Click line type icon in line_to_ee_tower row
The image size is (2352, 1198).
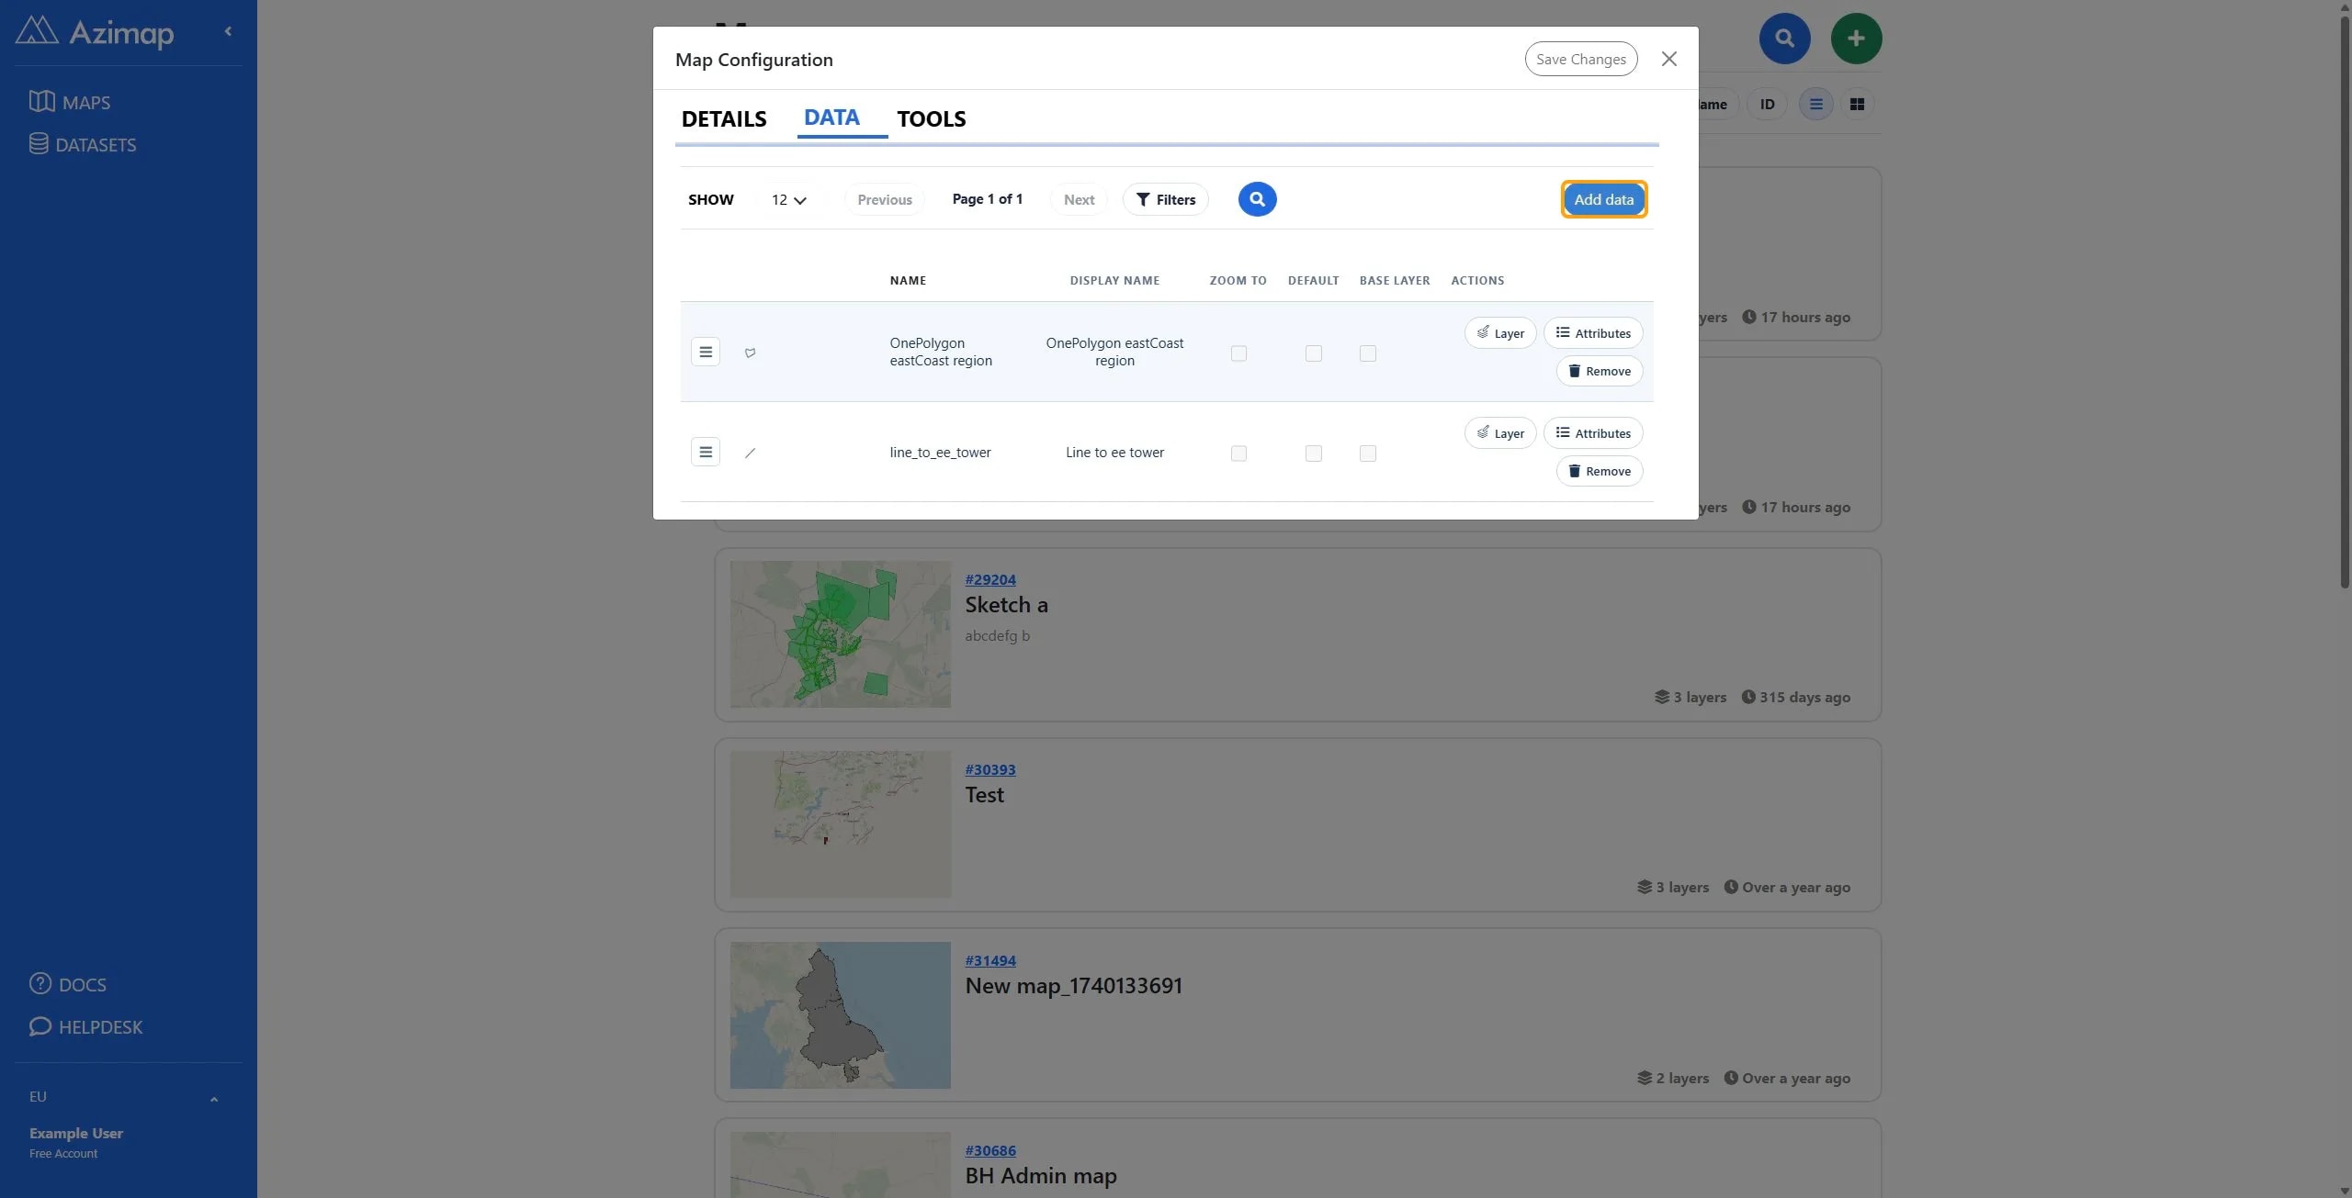coord(750,453)
